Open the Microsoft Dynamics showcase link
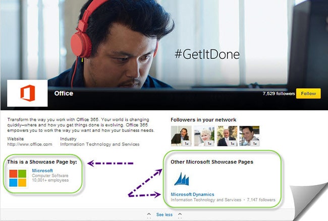This screenshot has height=221, width=328. 192,194
